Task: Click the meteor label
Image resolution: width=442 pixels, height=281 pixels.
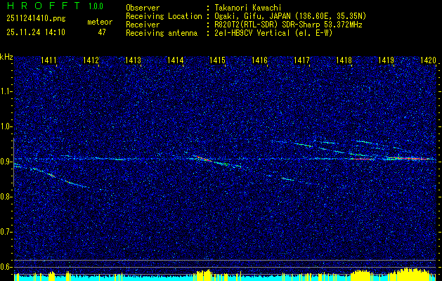Action: (100, 22)
